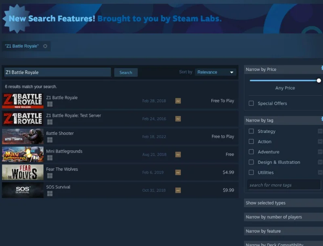Screen dimensions: 323x246
Task: Open the Battle Shooter thumbnail
Action: pos(23,136)
